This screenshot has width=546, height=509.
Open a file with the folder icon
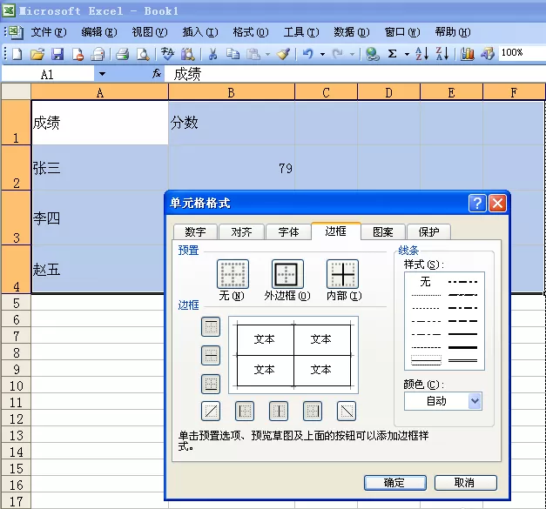(x=37, y=54)
